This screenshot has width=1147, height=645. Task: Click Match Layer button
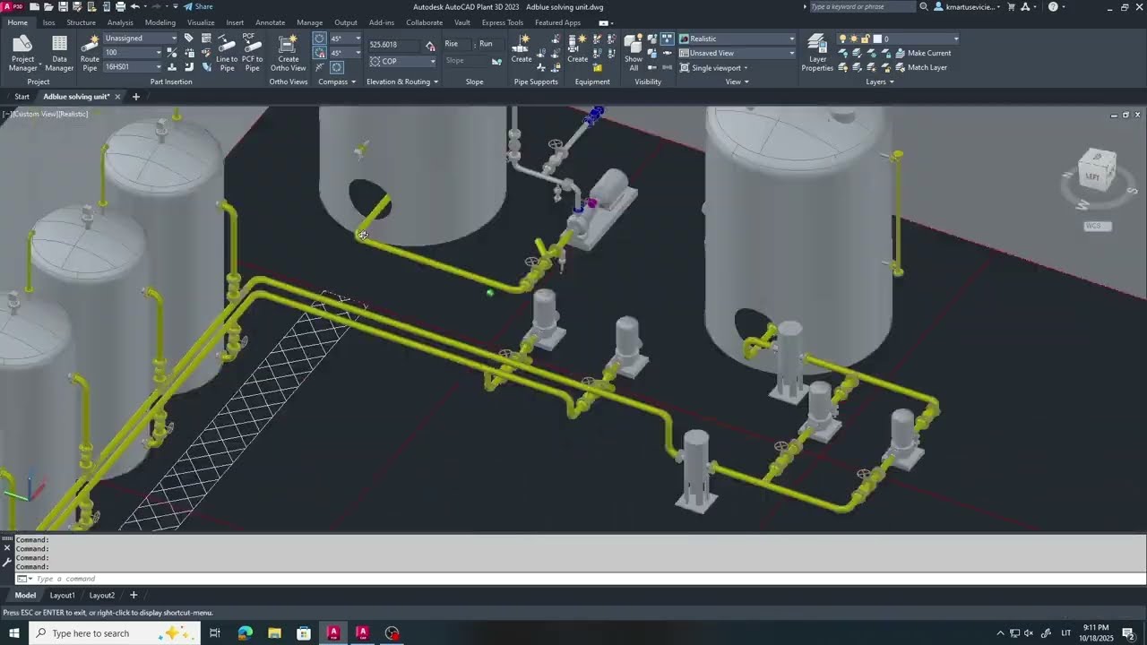(x=919, y=67)
